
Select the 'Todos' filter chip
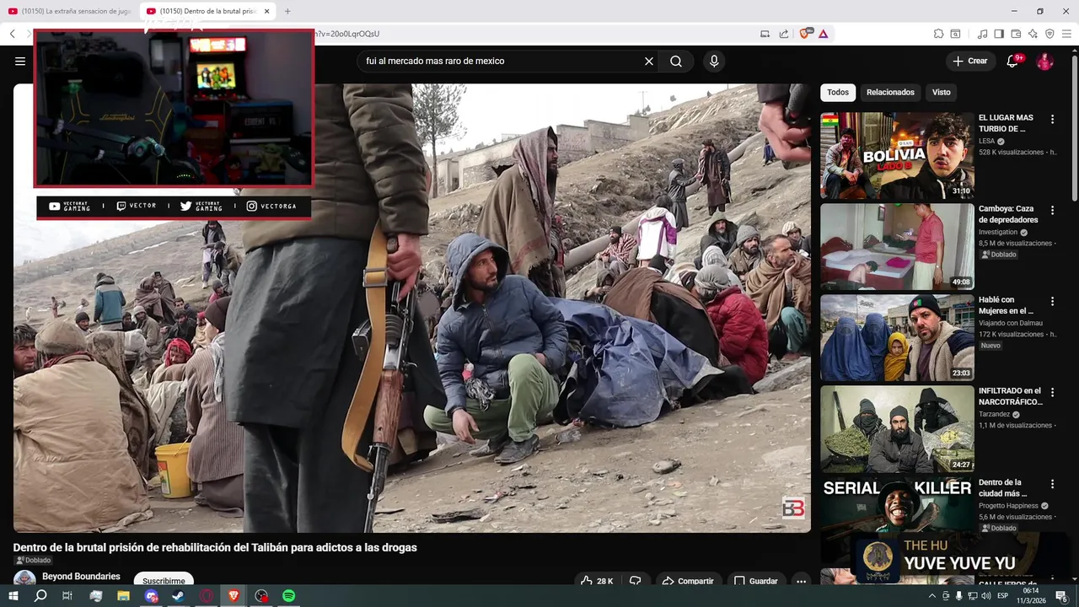[838, 92]
